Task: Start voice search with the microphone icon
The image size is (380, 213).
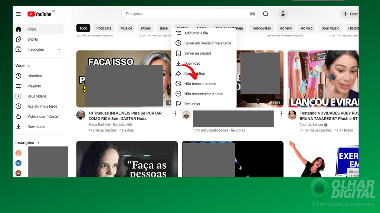Action: (283, 14)
